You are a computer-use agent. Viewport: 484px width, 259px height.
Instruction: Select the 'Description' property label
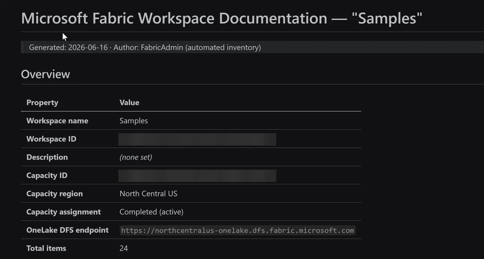pyautogui.click(x=47, y=157)
